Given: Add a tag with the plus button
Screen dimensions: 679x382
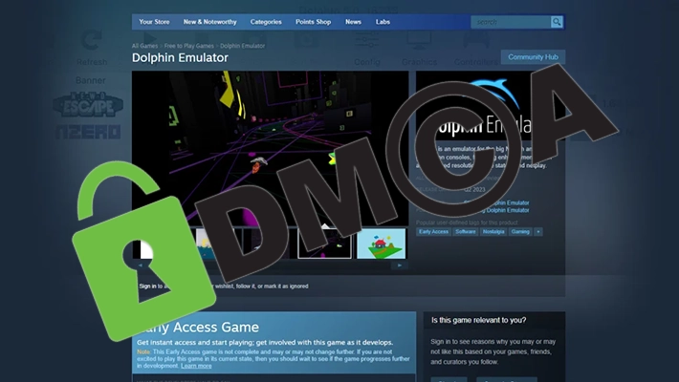Looking at the screenshot, I should click(538, 231).
